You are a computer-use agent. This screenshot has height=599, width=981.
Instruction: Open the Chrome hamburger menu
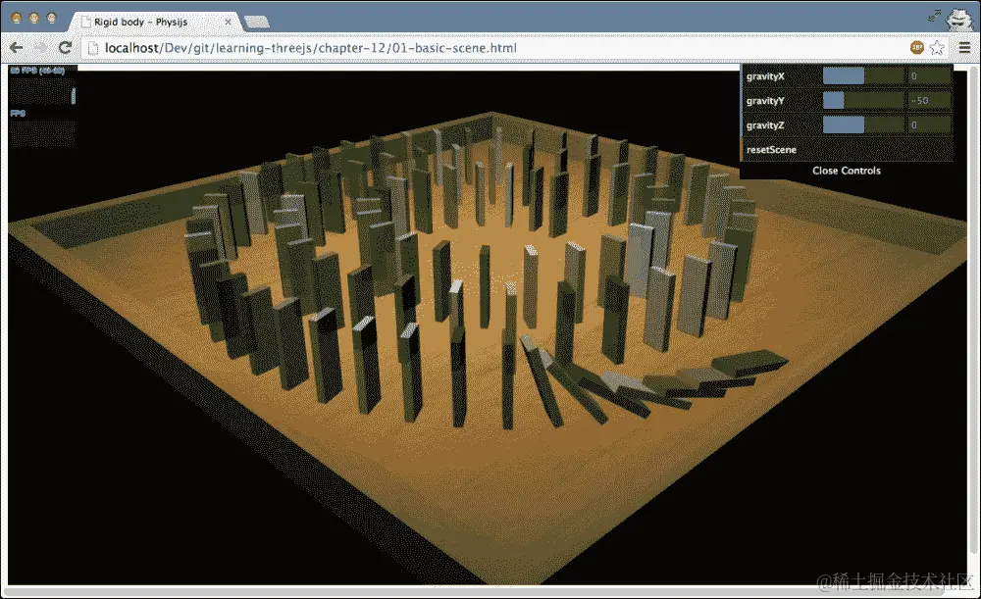pyautogui.click(x=964, y=47)
